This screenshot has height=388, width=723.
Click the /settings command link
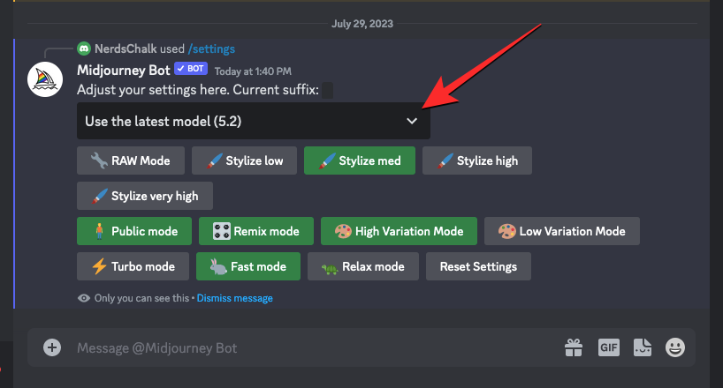(211, 48)
